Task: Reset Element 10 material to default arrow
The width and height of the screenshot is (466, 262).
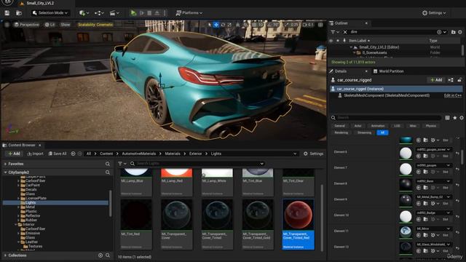Action: [458, 216]
